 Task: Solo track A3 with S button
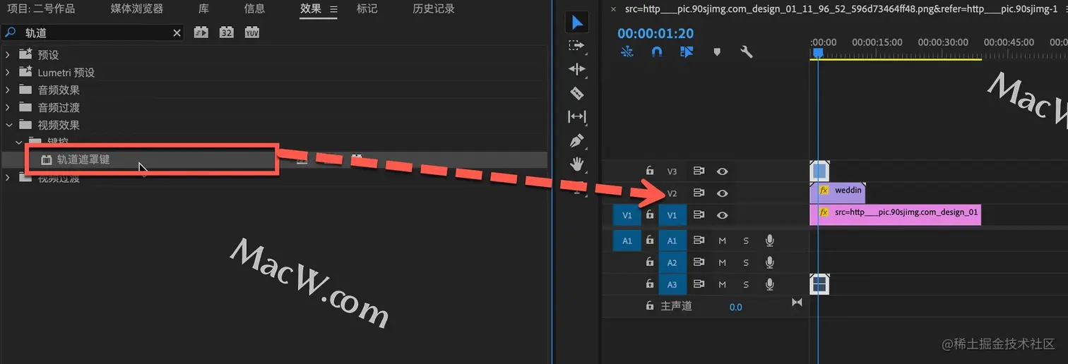(746, 285)
